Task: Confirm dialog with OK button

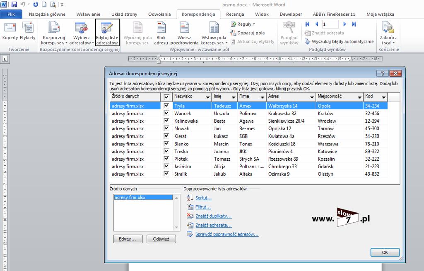Action: [x=385, y=252]
